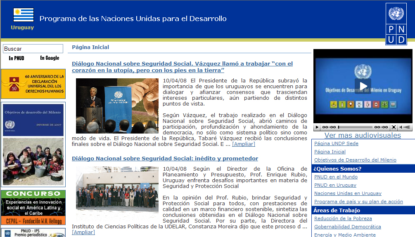Click the volume control of video player

coord(406,127)
